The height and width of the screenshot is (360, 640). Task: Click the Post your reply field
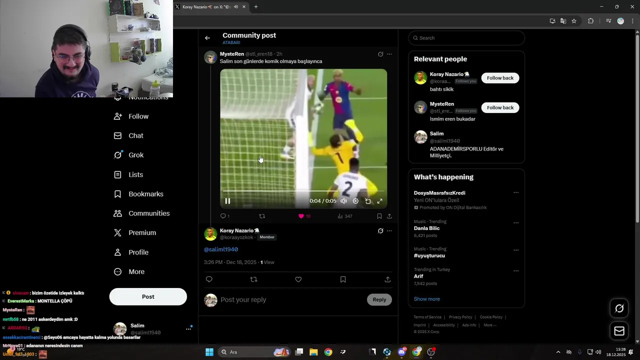pos(292,299)
